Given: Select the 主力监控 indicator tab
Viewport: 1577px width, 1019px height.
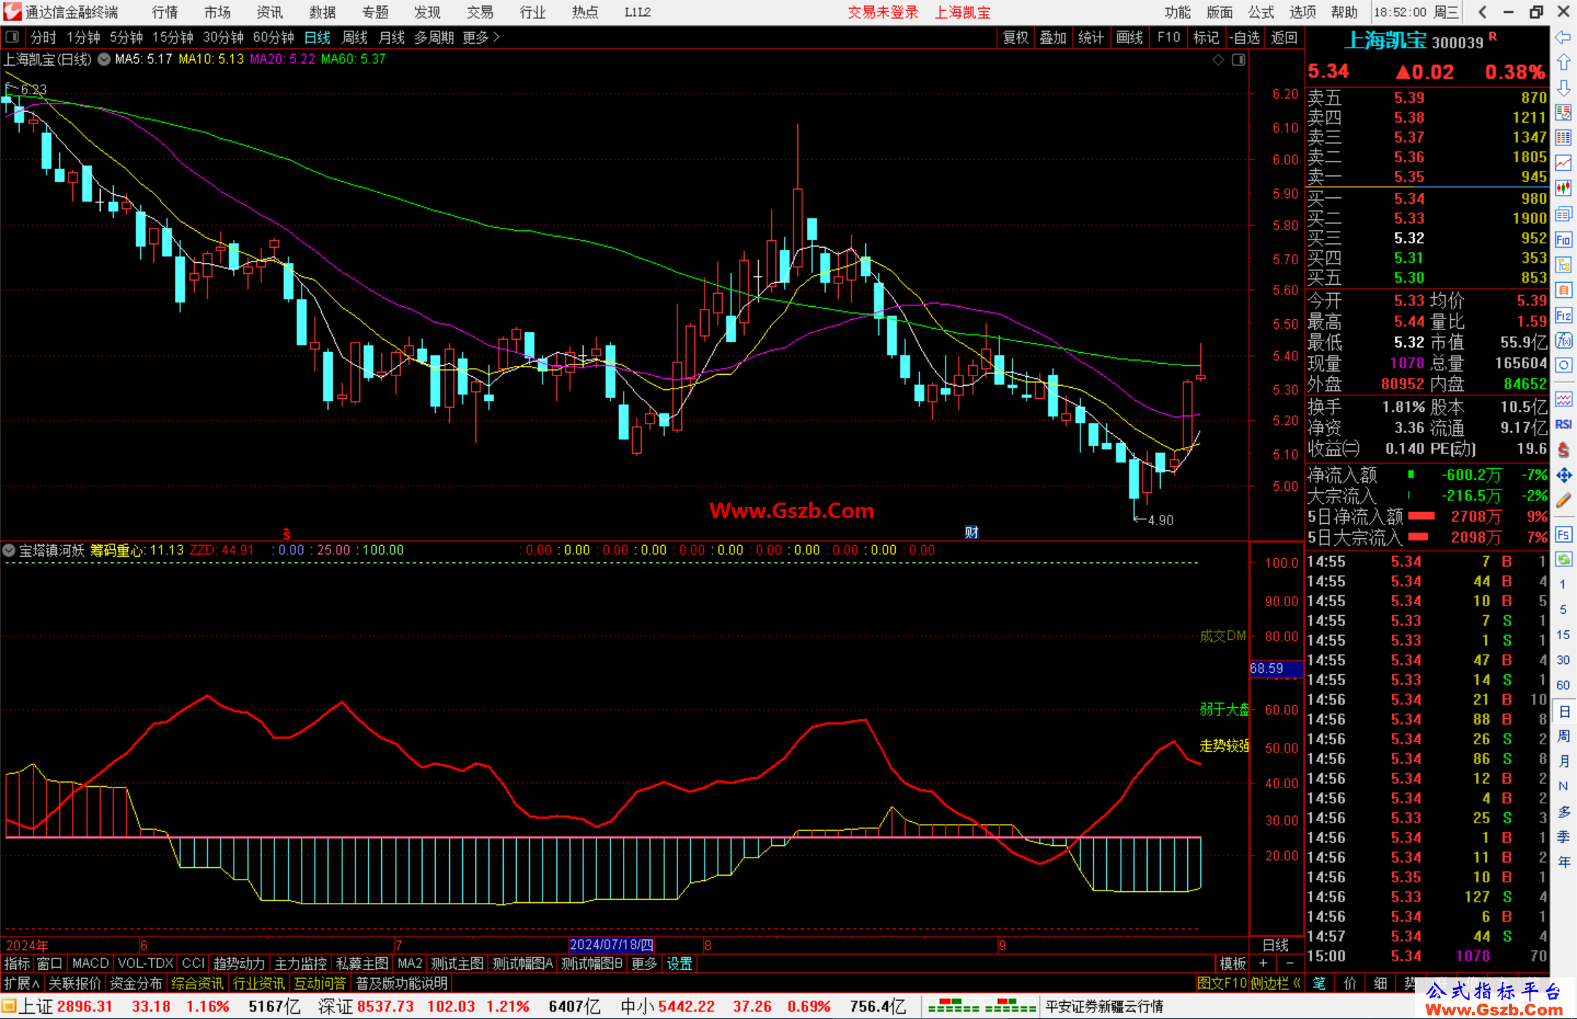Looking at the screenshot, I should [x=300, y=963].
